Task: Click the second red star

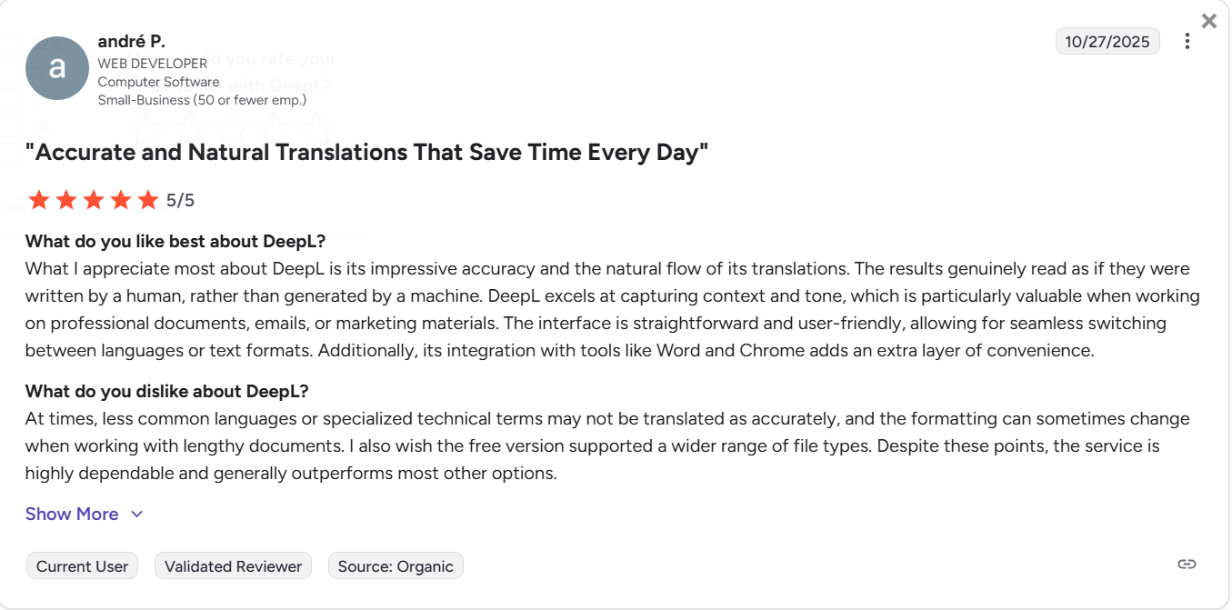Action: pyautogui.click(x=66, y=199)
